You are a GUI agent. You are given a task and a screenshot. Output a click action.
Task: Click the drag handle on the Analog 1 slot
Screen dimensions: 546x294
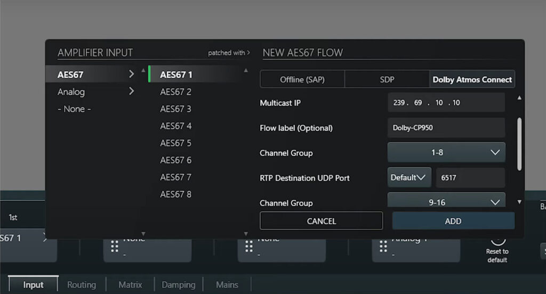(x=383, y=246)
